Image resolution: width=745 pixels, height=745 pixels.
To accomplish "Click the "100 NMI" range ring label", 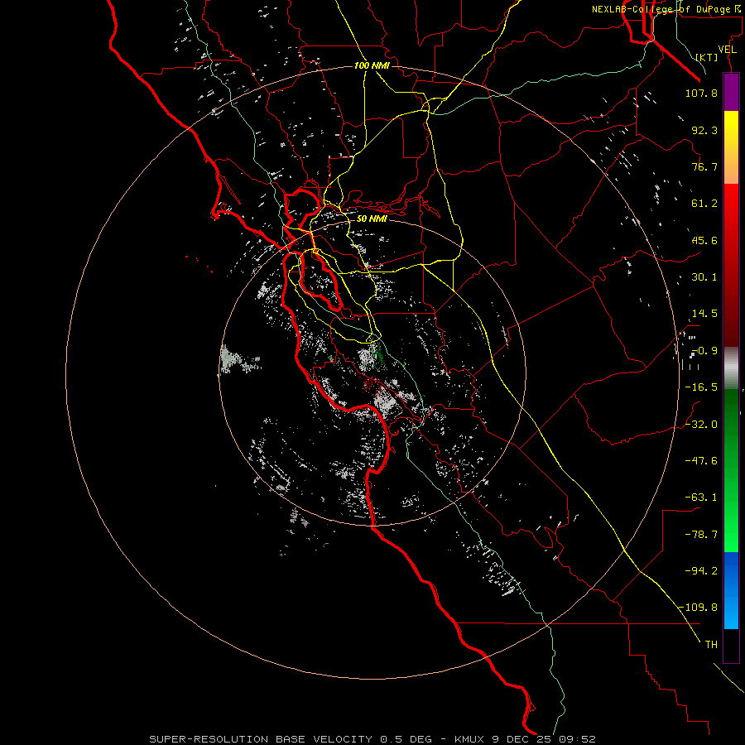I will 372,65.
